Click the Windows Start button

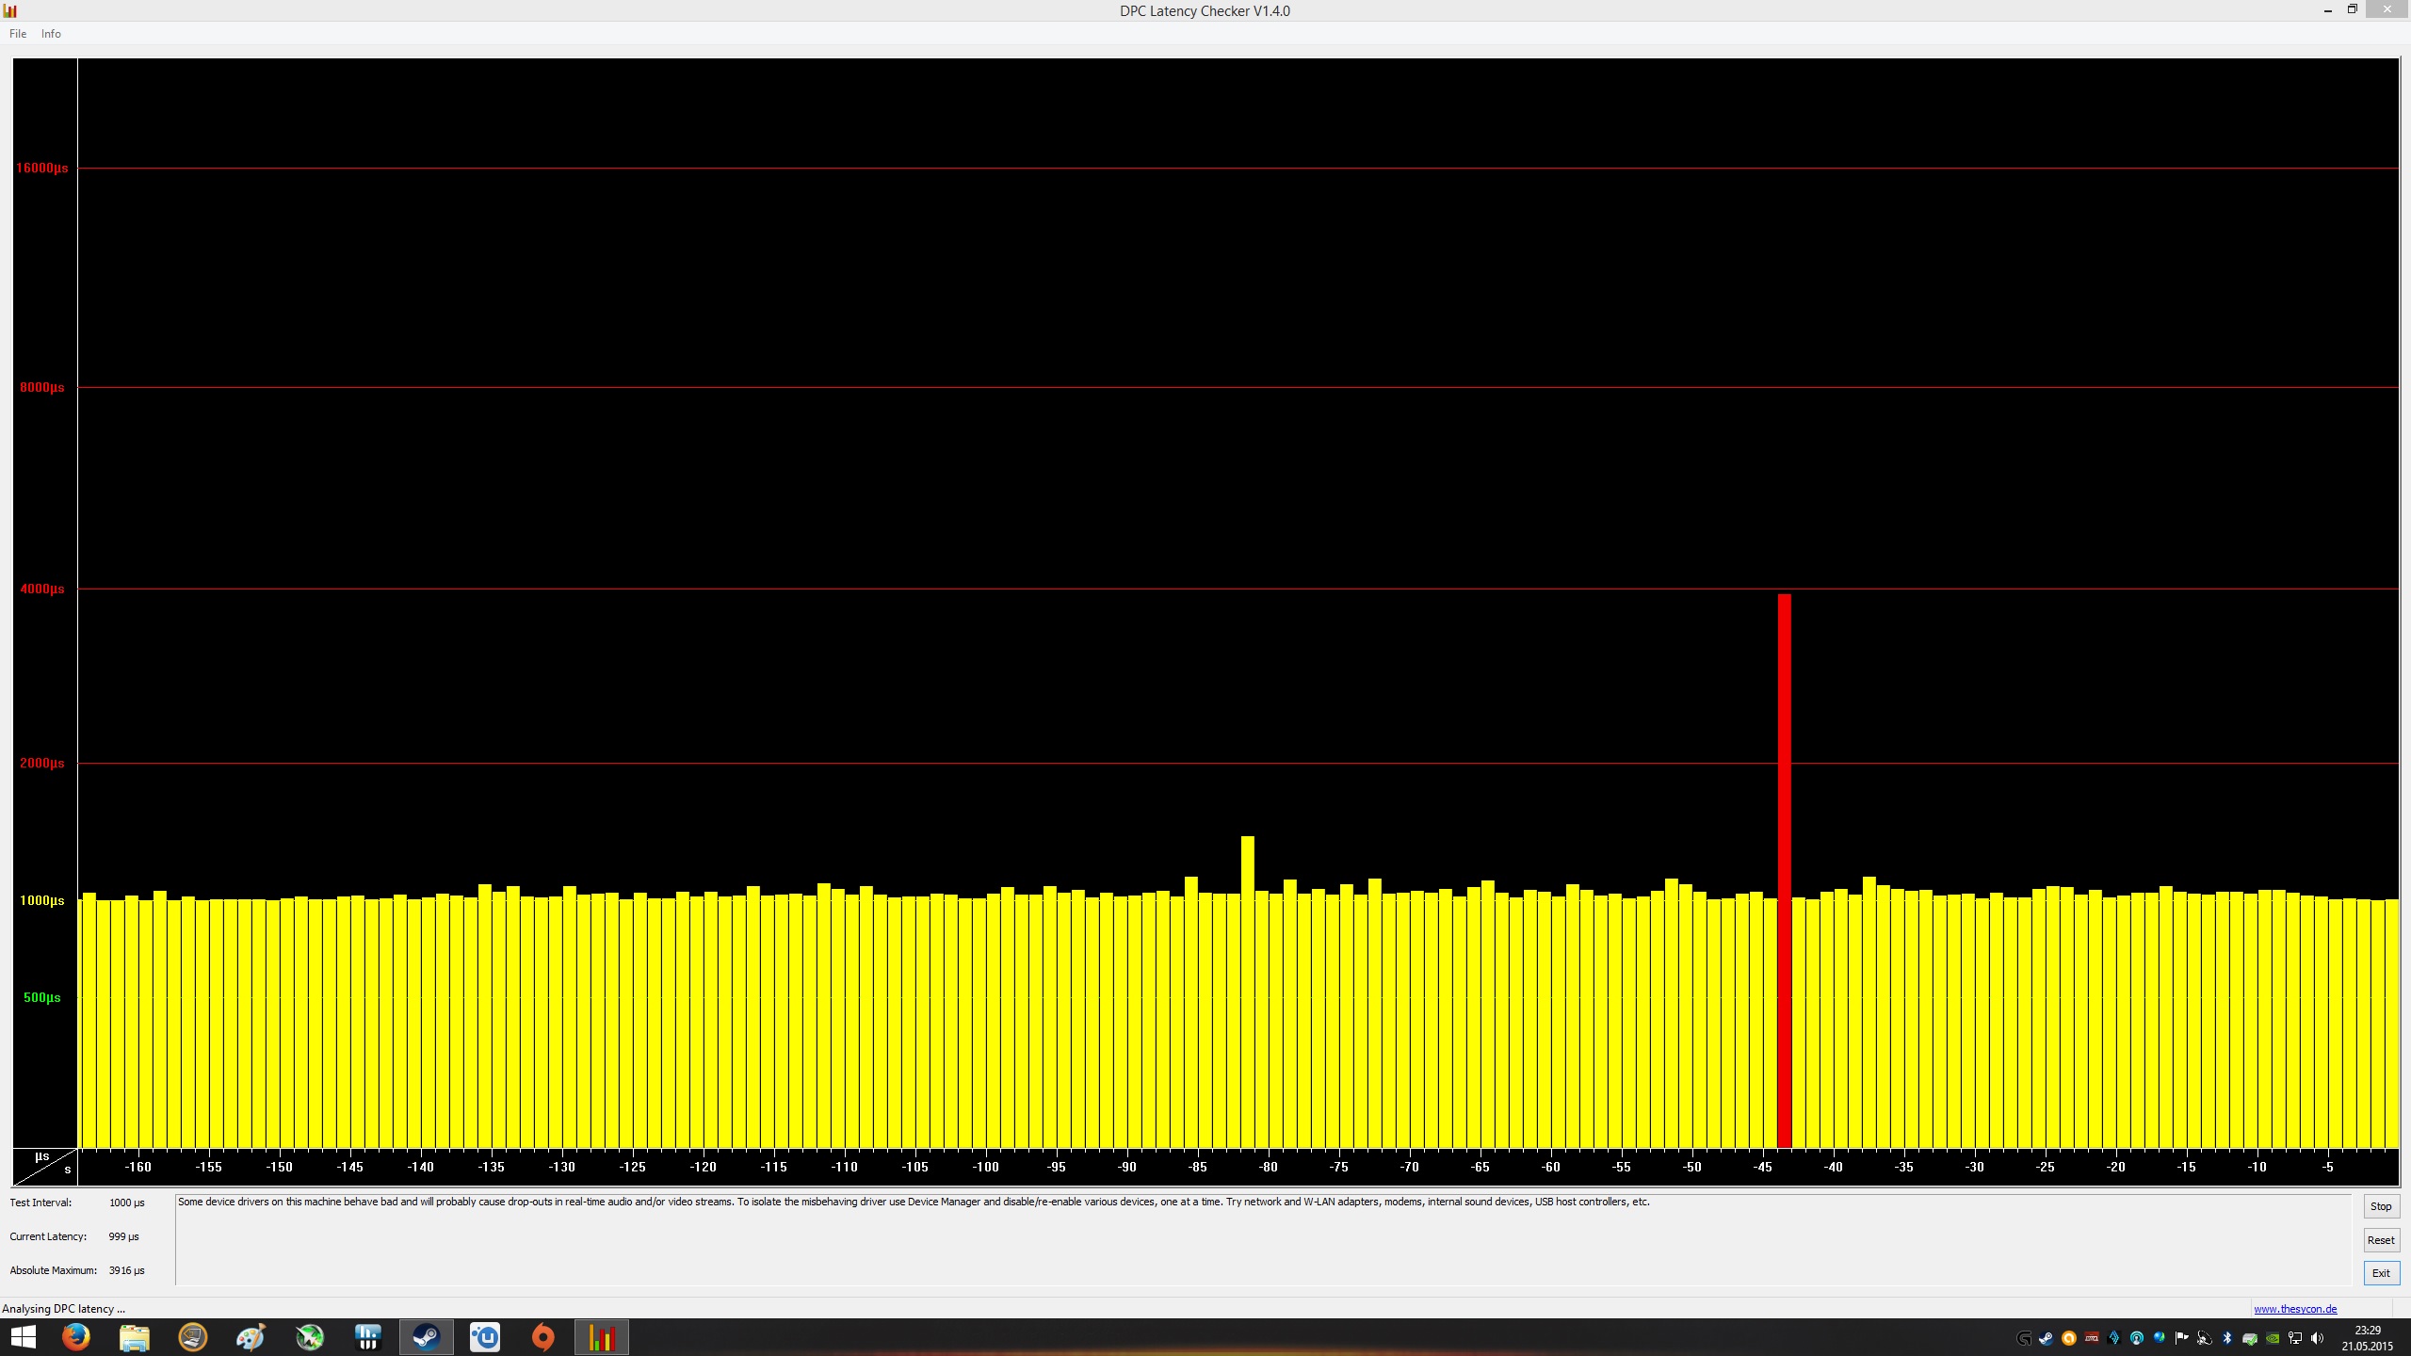coord(24,1337)
